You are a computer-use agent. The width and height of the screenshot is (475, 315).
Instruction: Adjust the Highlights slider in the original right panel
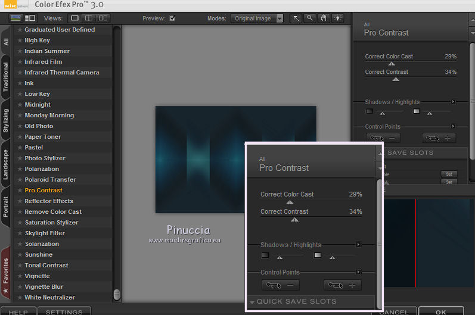430,113
